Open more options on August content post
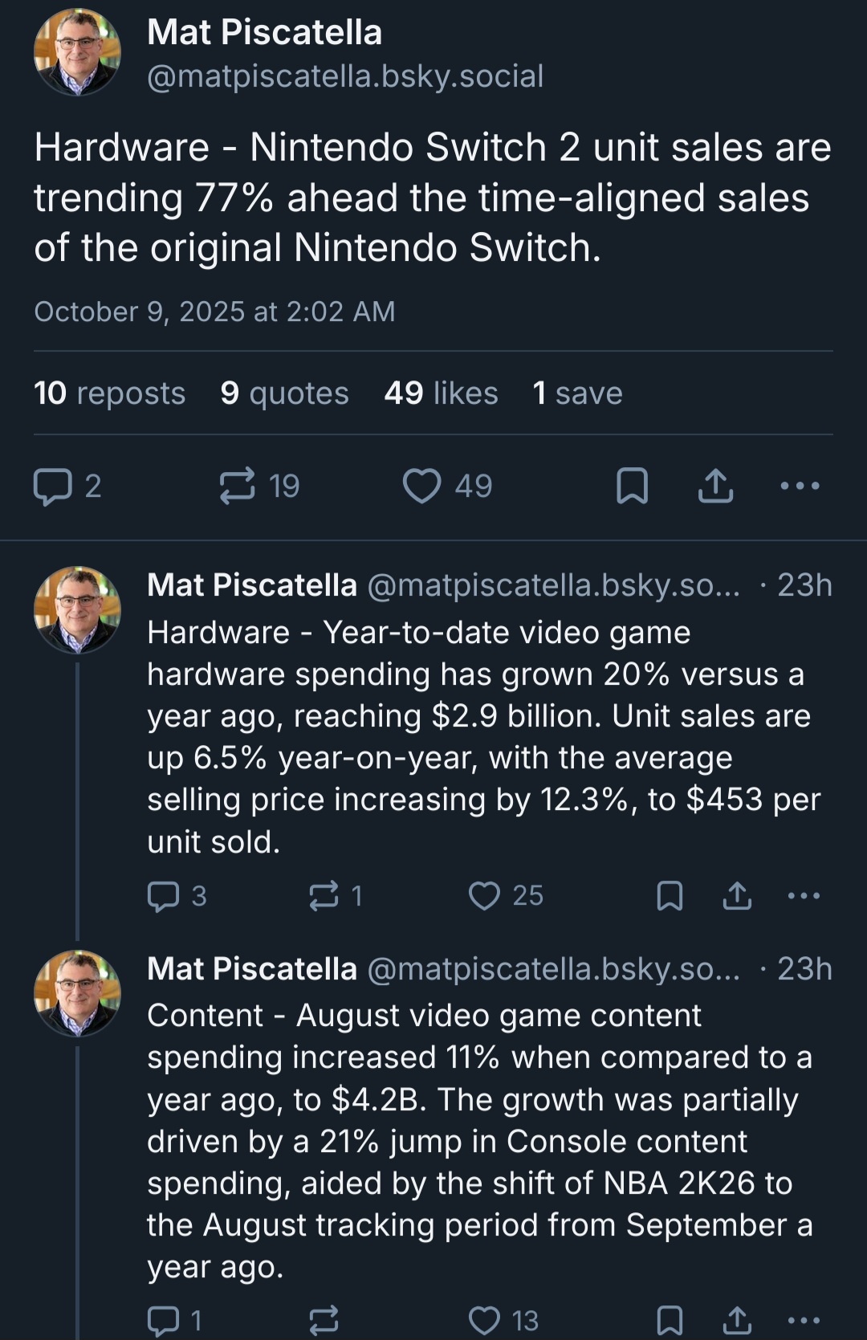Viewport: 867px width, 1340px height. [804, 1320]
